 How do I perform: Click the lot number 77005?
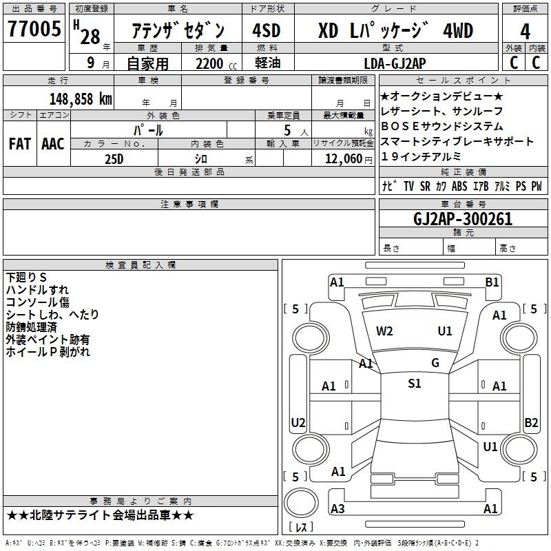(34, 31)
